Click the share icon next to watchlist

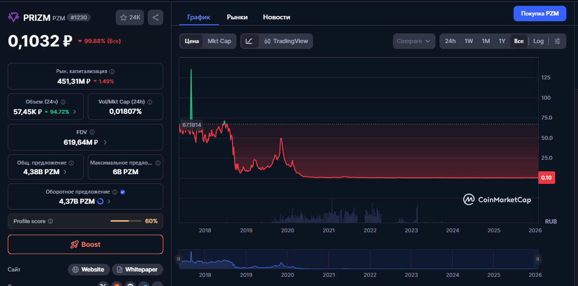click(x=156, y=17)
